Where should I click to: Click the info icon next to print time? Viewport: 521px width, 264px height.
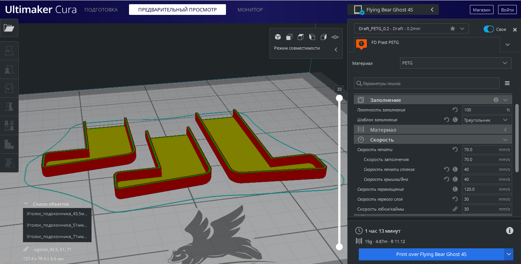click(x=509, y=230)
